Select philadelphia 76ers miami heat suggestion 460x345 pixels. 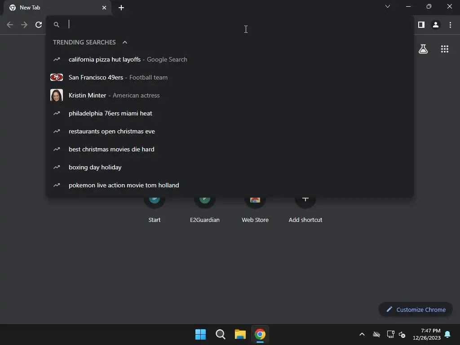point(230,113)
